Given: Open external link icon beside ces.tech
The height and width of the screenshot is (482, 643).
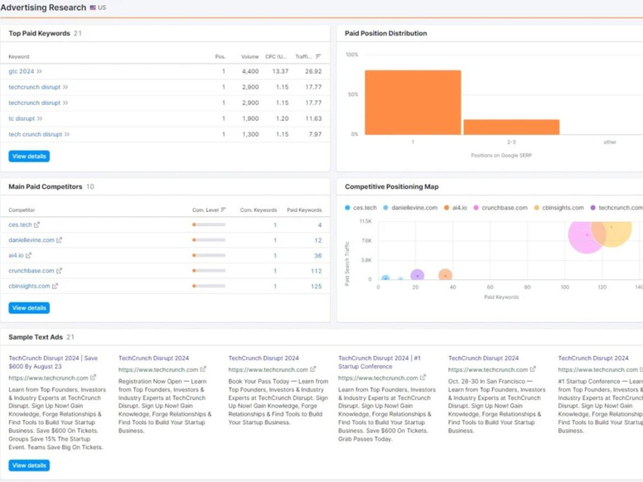Looking at the screenshot, I should tap(37, 224).
